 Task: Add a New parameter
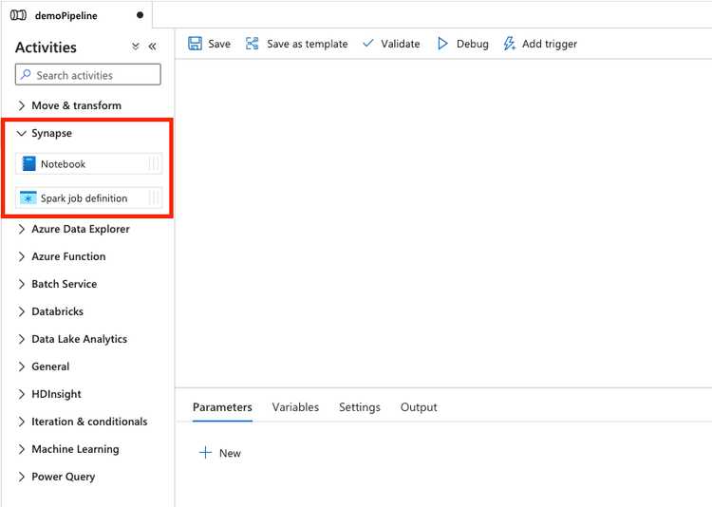[x=220, y=453]
